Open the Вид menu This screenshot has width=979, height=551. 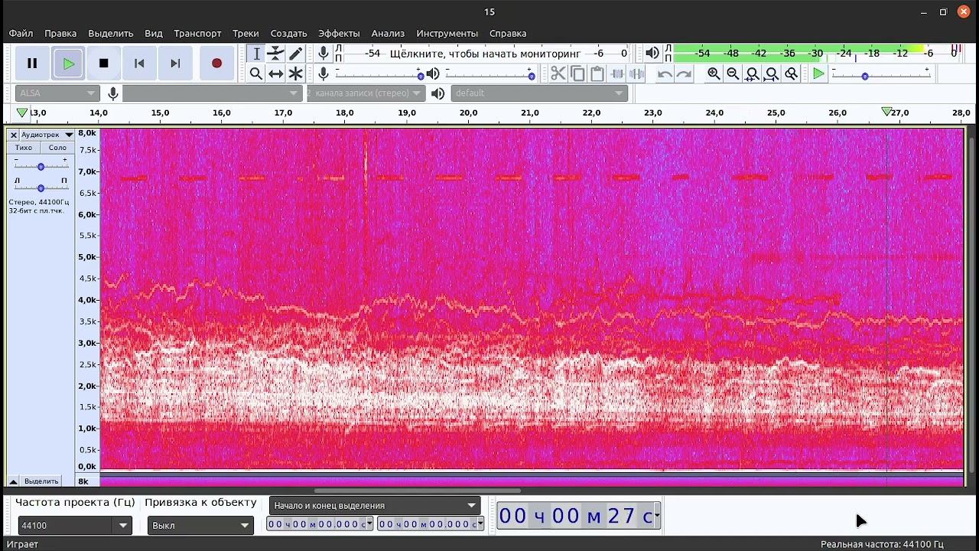point(154,34)
